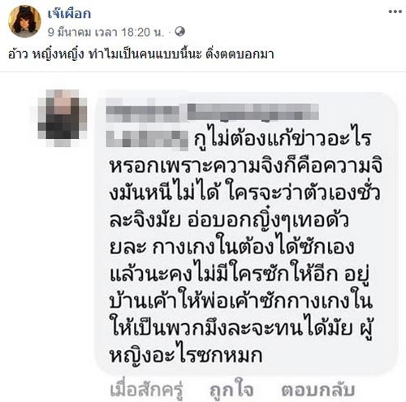Click comment line กูไม่ต้องแก้ข่าวอะไร
Screen dimensions: 406x402
click(x=282, y=139)
